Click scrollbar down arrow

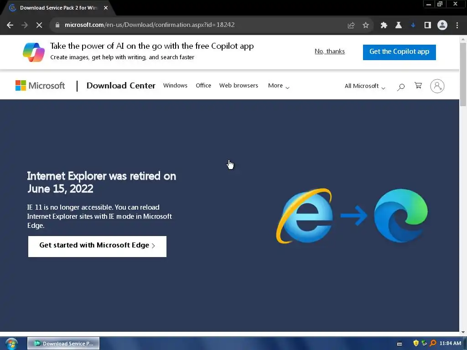463,332
